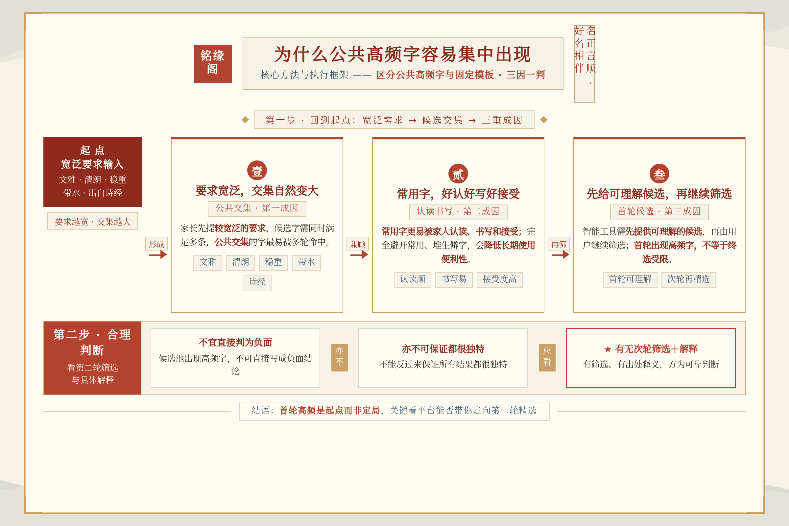Click the 再筛 connector label
Viewport: 789px width, 526px height.
559,244
